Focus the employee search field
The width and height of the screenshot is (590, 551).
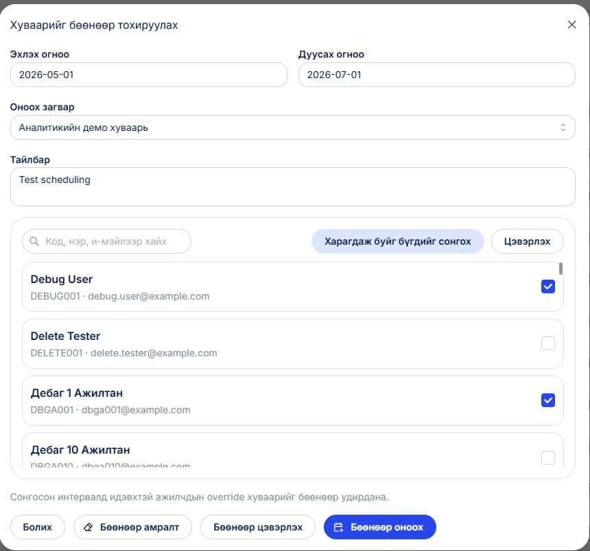(x=106, y=241)
